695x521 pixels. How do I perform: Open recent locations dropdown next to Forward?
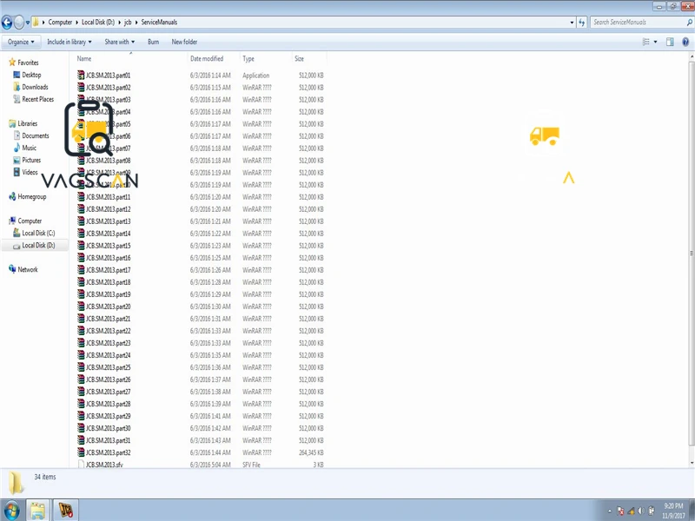[x=28, y=23]
